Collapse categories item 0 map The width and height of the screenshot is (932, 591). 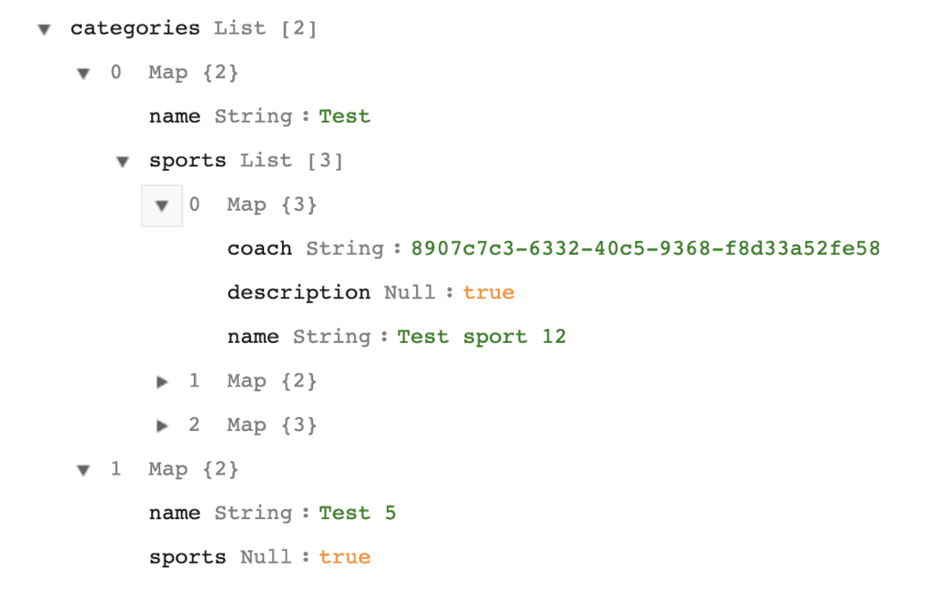(x=84, y=73)
